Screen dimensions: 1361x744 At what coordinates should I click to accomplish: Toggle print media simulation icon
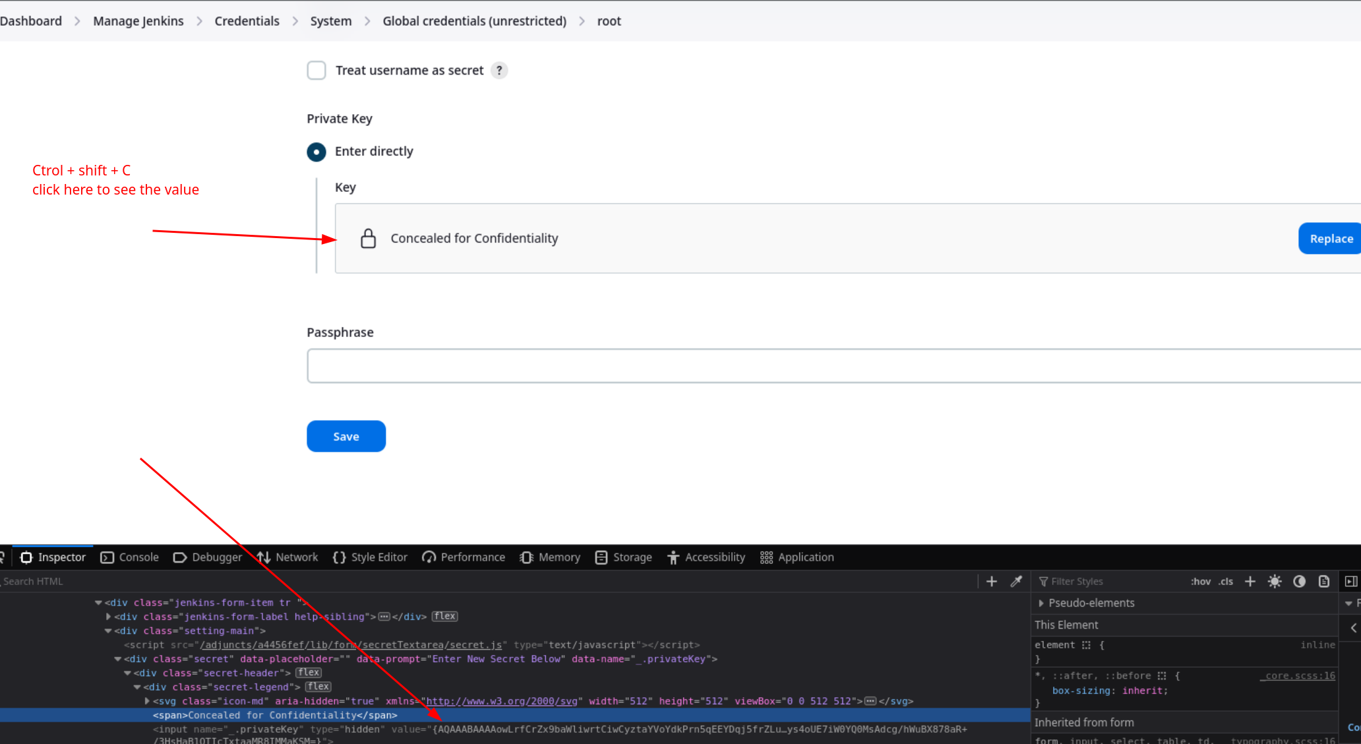pyautogui.click(x=1323, y=581)
